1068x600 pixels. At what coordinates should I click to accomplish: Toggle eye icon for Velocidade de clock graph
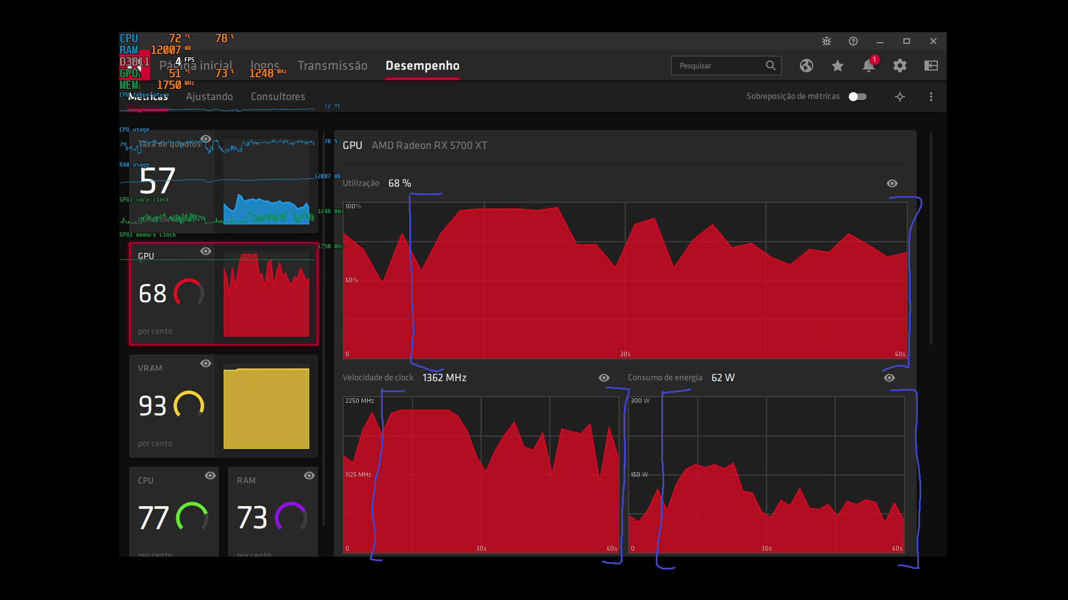click(604, 378)
